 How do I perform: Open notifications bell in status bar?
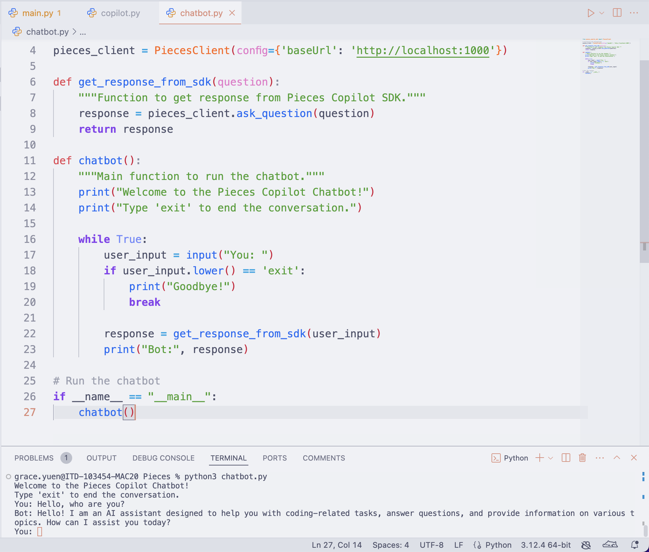coord(635,545)
